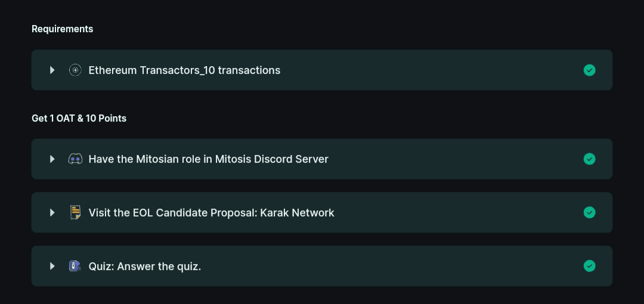
Task: Click the quiz task icon
Action: click(75, 266)
